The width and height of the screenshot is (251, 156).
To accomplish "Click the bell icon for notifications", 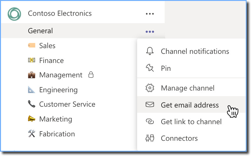I will coord(150,51).
